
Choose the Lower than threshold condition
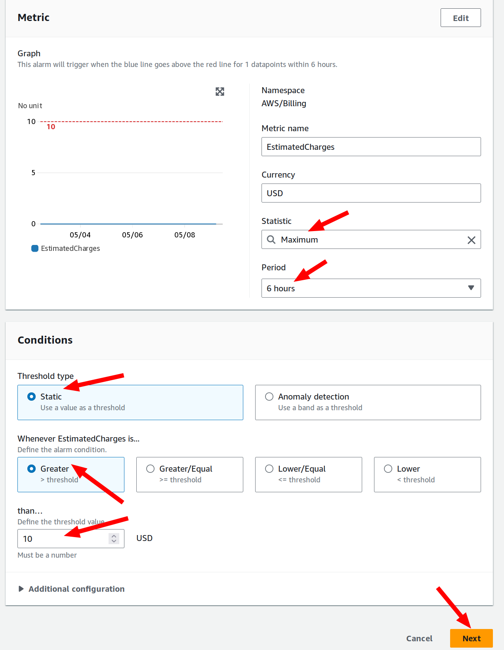(x=428, y=474)
